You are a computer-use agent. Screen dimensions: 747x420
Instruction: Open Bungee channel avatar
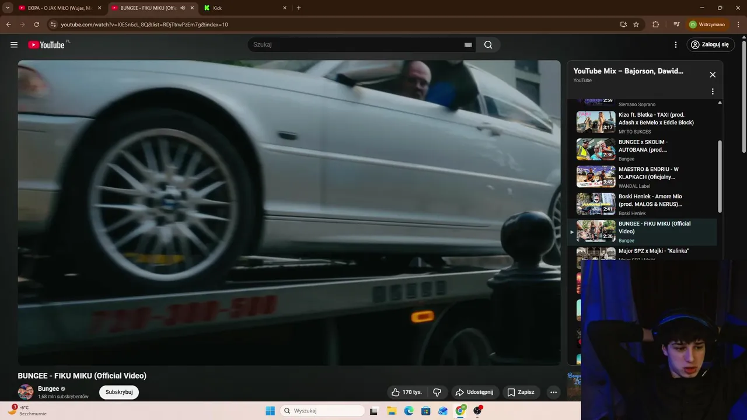pos(26,393)
